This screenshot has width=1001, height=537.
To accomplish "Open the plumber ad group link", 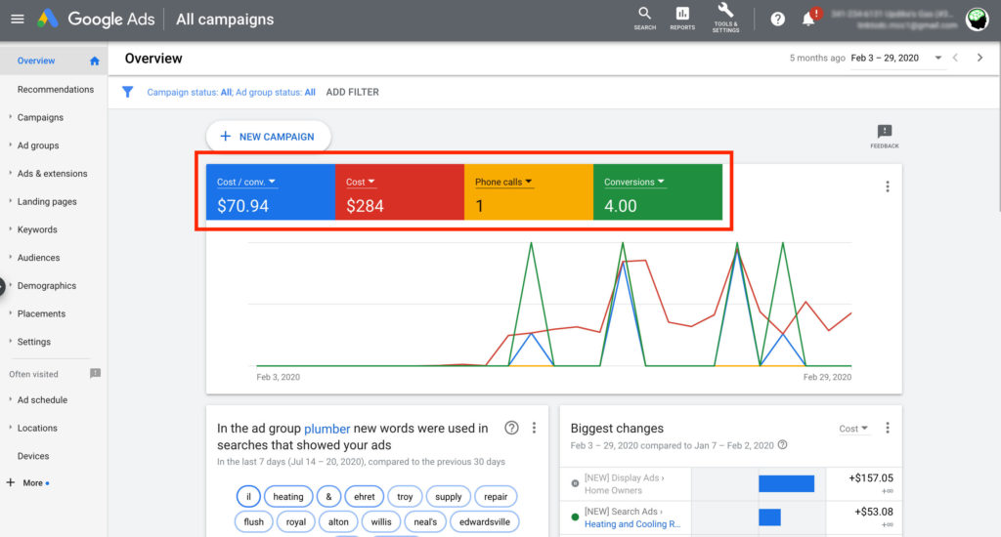I will [x=326, y=429].
